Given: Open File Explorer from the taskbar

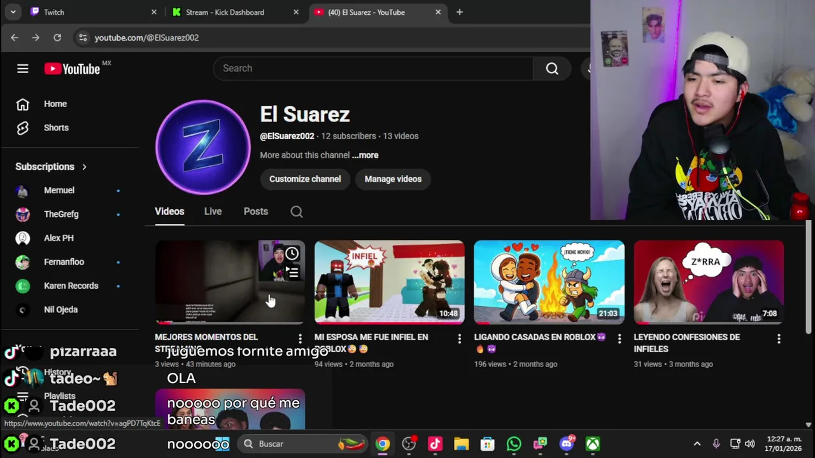Looking at the screenshot, I should pyautogui.click(x=462, y=444).
